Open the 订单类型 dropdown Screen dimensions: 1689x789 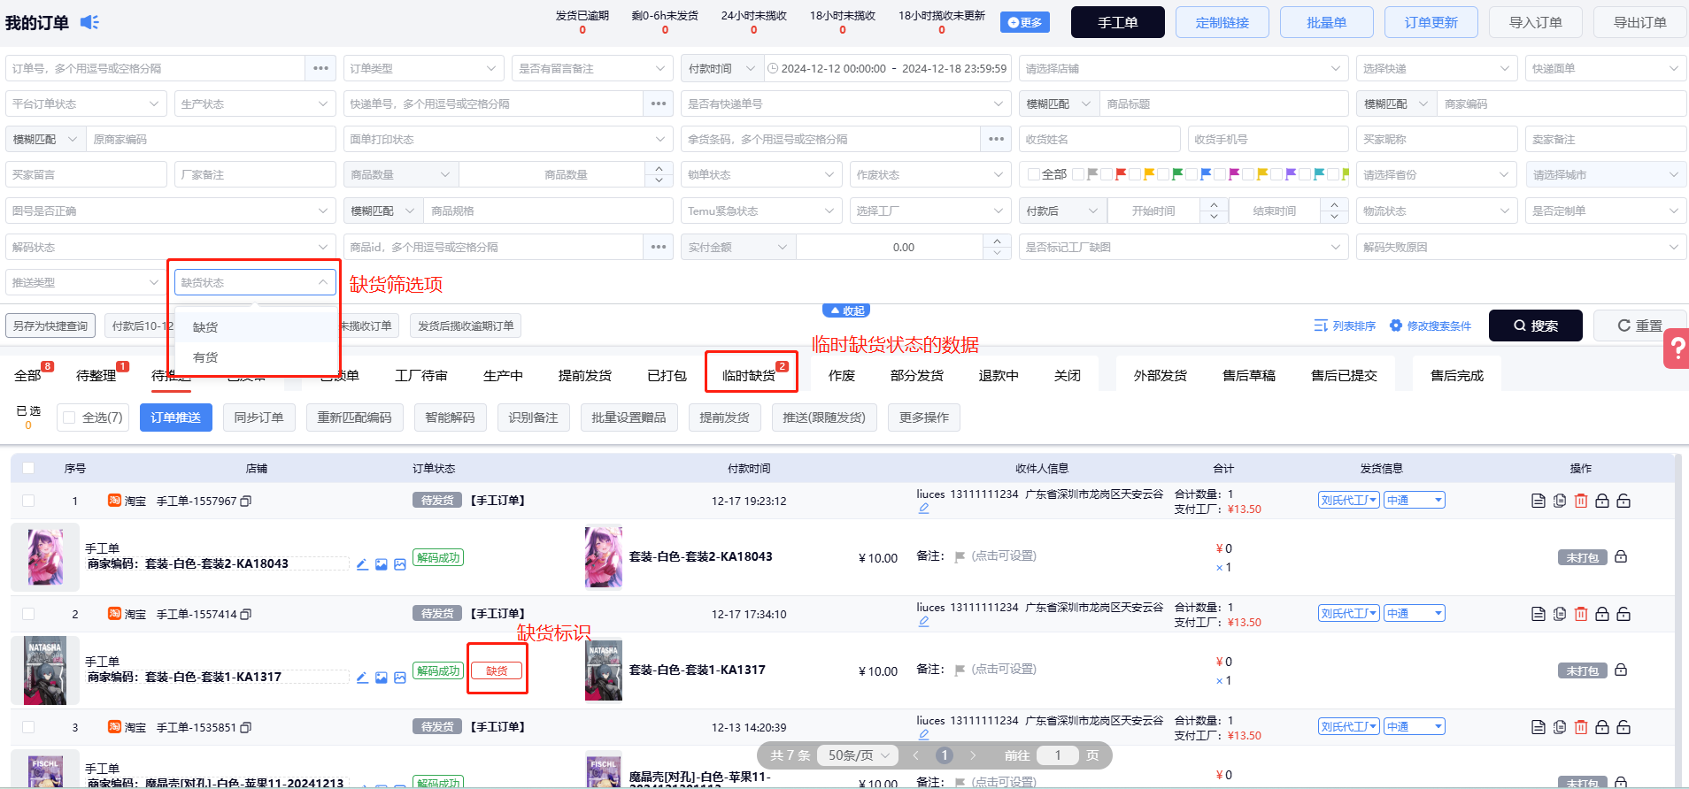423,68
